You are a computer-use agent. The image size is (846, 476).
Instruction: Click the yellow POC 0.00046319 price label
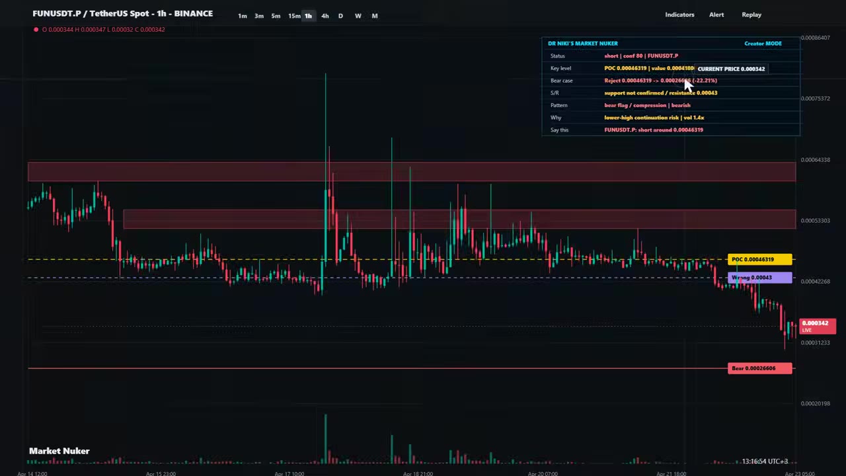point(759,260)
